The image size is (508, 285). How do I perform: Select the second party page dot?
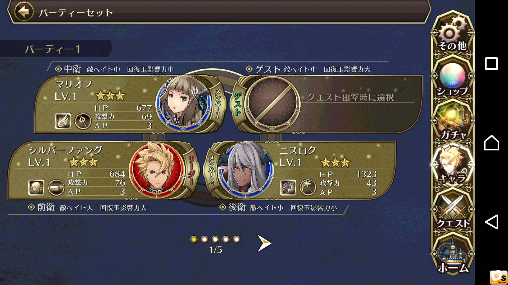point(205,239)
